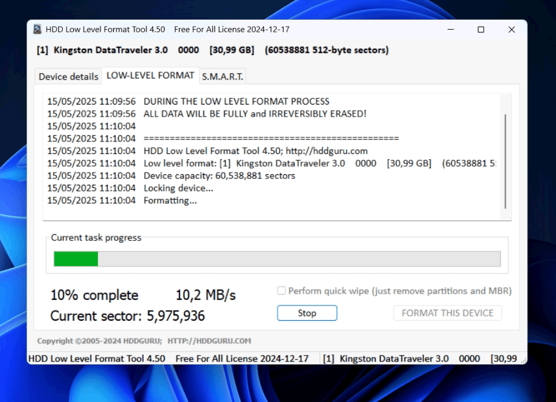
Task: Enable the Perform quick wipe checkbox
Action: [281, 291]
